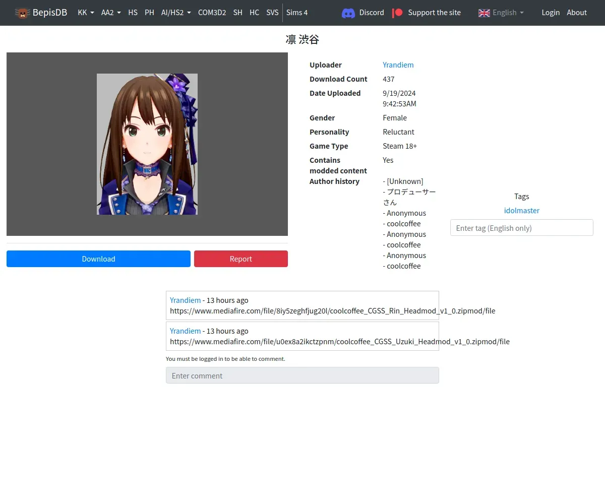
Task: Open the KK dropdown menu
Action: (86, 13)
